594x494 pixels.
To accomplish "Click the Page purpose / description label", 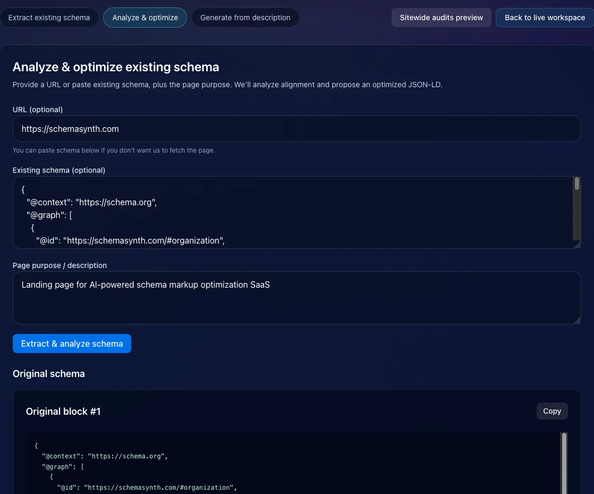I will 60,265.
